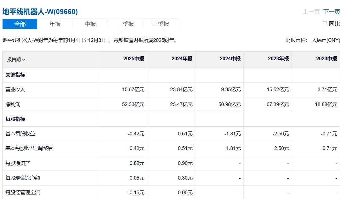
Task: Click the -67.39亿元 net profit value
Action: pos(277,104)
